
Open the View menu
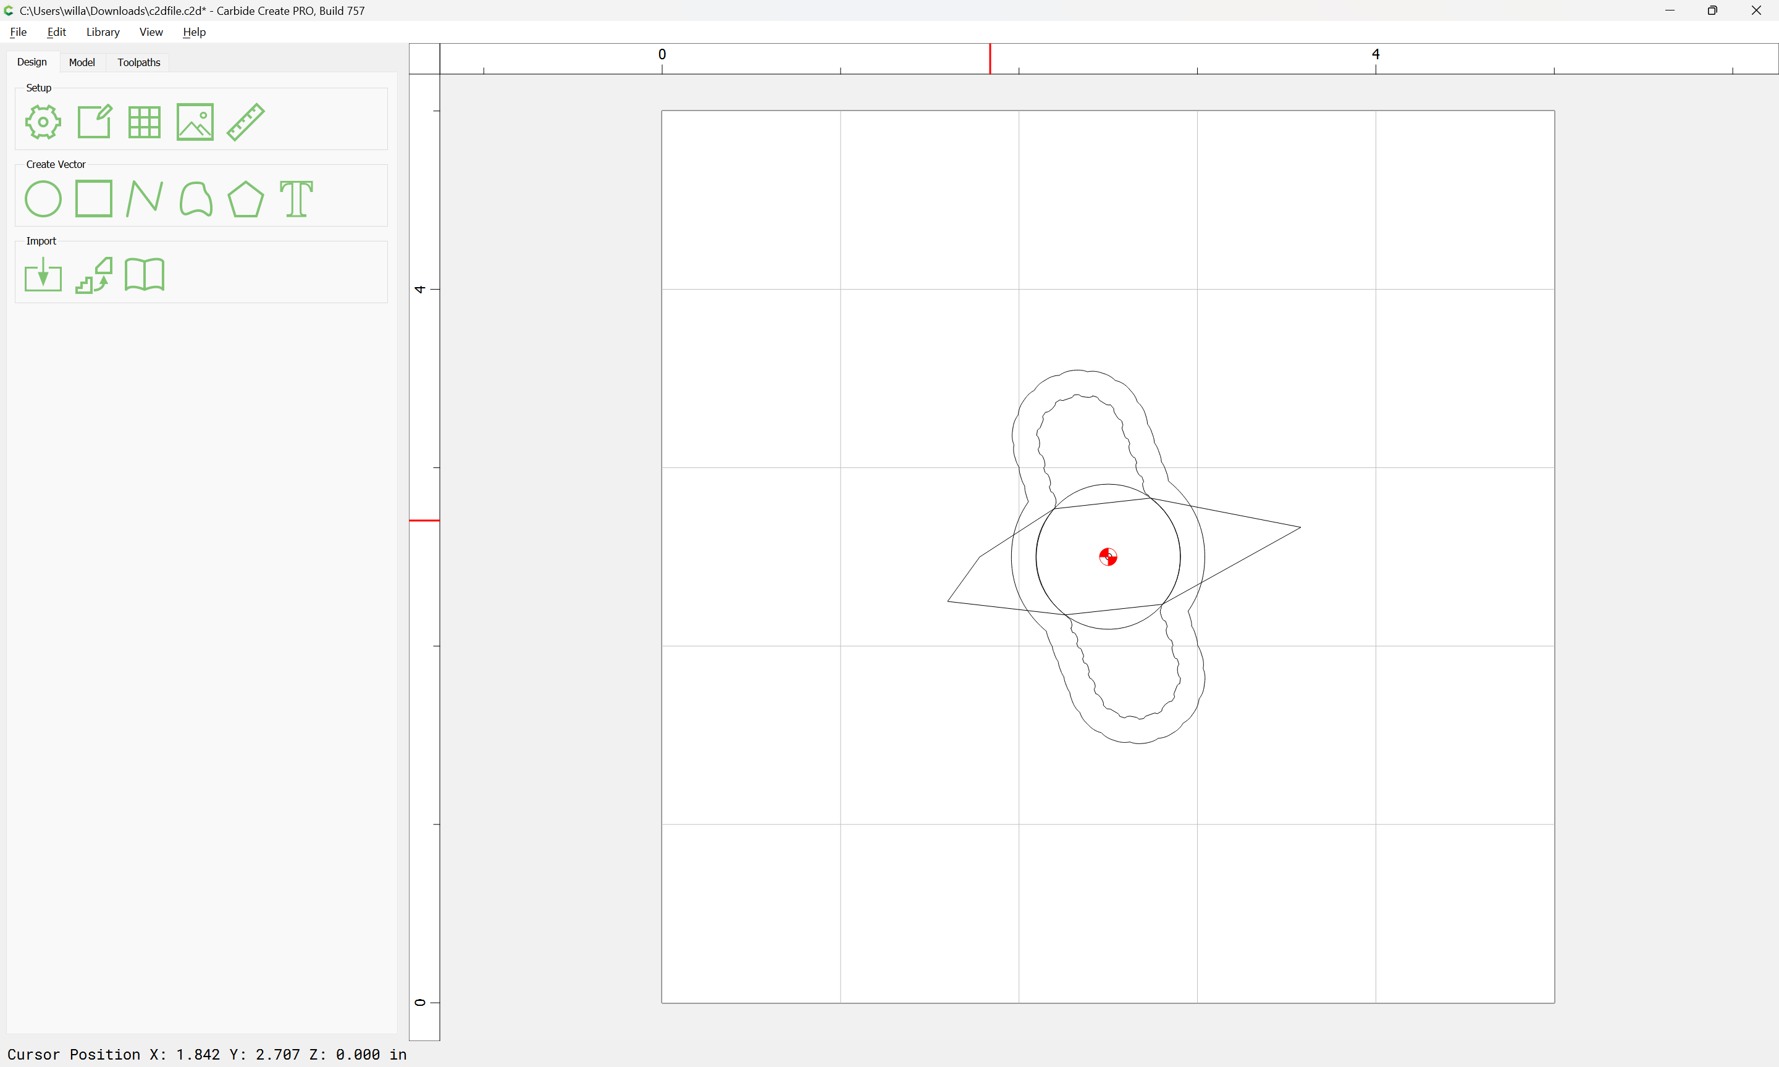point(151,31)
